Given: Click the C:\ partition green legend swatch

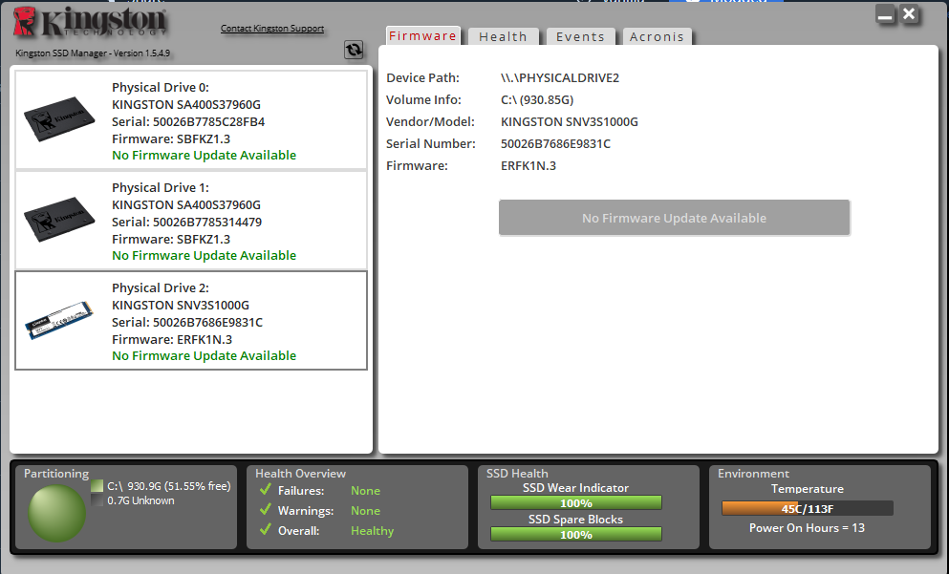Looking at the screenshot, I should [97, 486].
